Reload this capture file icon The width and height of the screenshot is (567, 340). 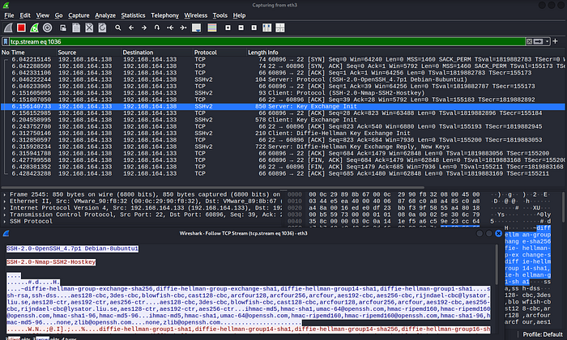pos(102,28)
